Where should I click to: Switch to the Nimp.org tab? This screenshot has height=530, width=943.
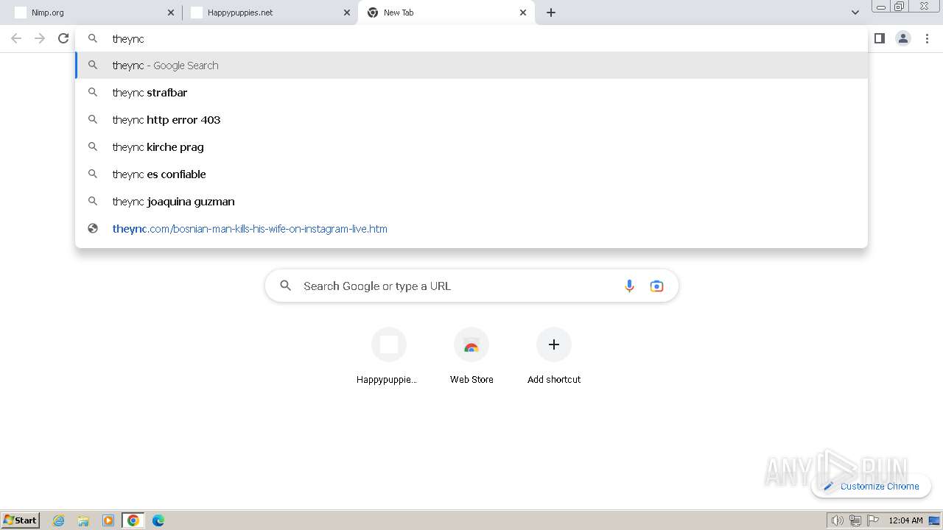[94, 13]
